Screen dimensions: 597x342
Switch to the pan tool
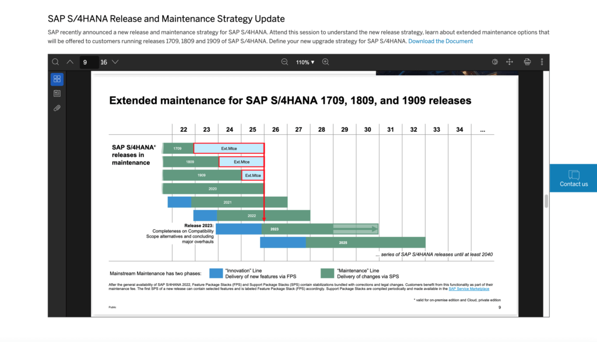coord(509,61)
